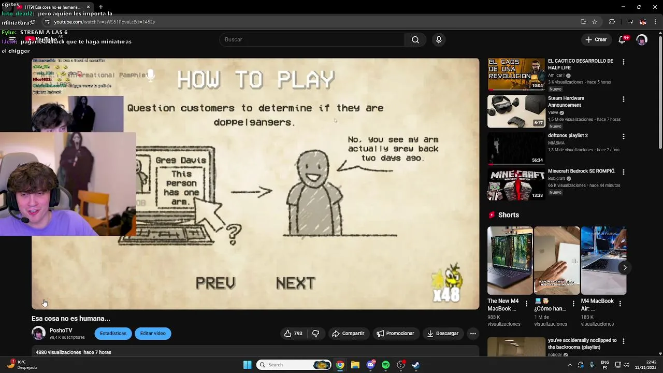Open the ¿Cómo han... short thumbnail
This screenshot has width=663, height=373.
557,261
